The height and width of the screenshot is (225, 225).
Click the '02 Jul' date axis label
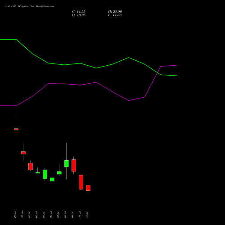36,215
